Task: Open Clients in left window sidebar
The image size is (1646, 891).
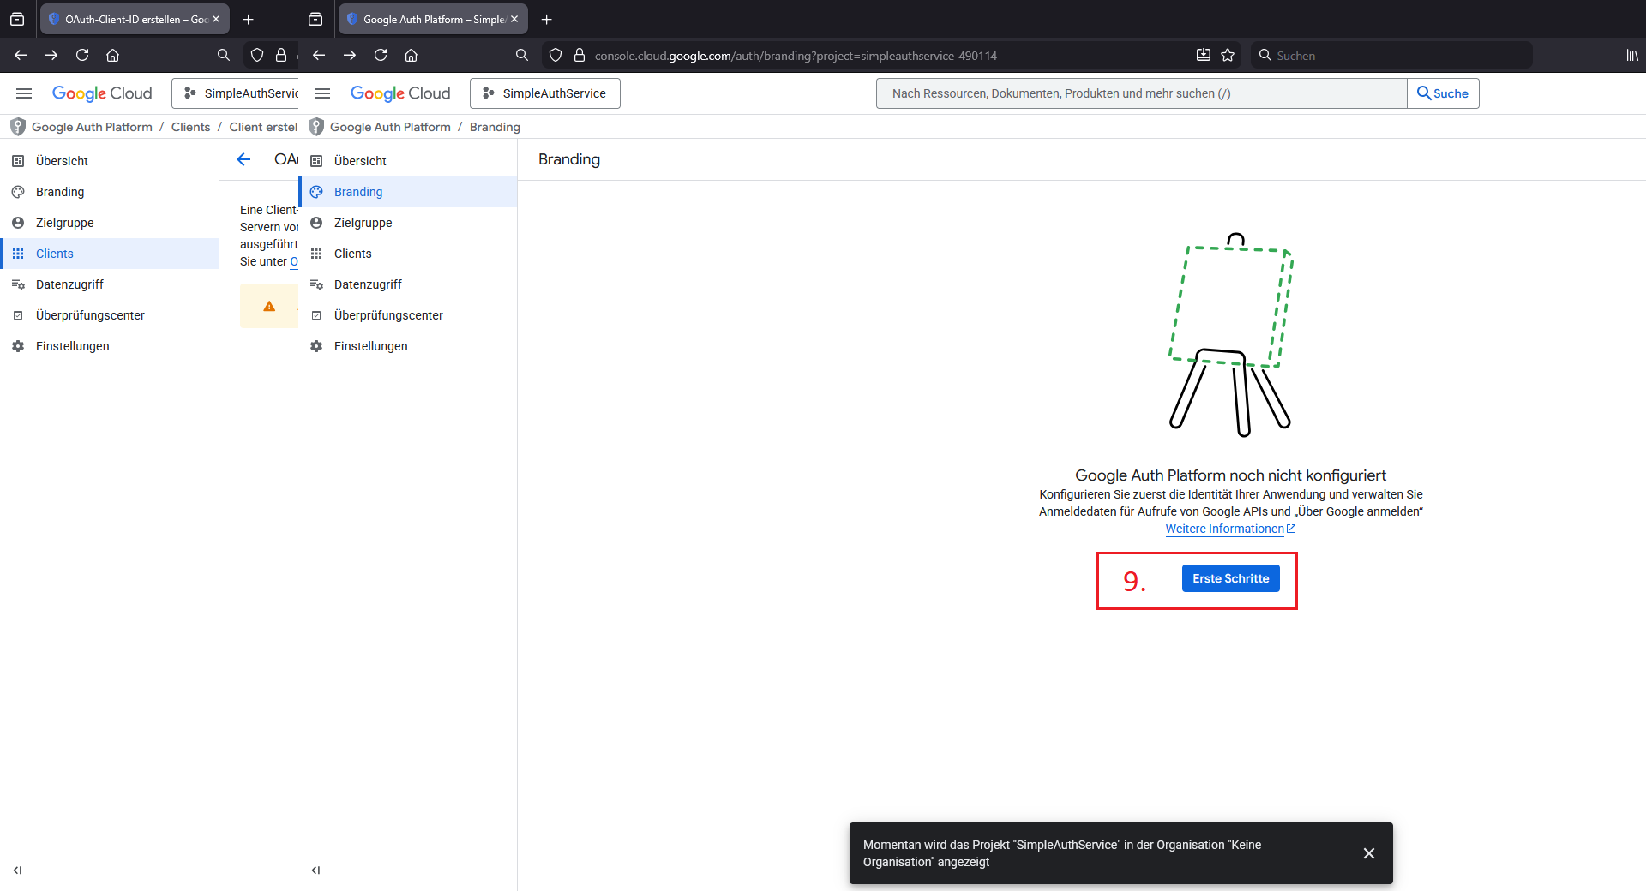Action: pos(110,254)
